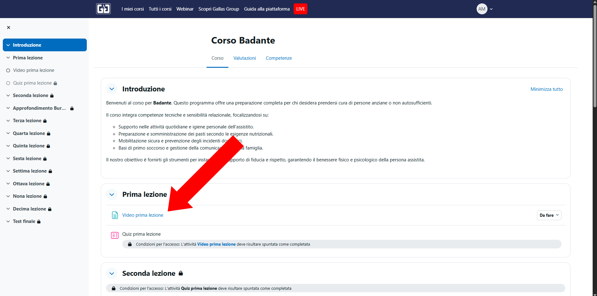Click the Quiz prima lezione quiz icon
The height and width of the screenshot is (296, 597).
[x=115, y=235]
